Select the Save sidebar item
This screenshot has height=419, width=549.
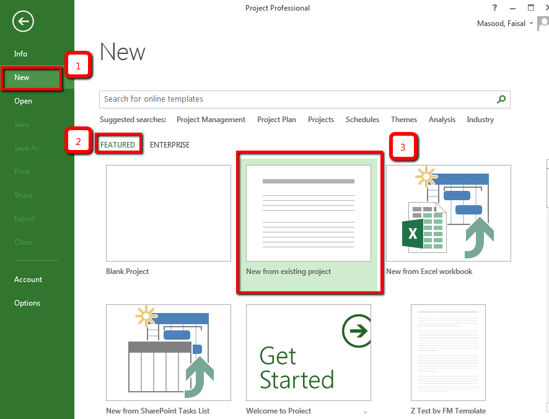pos(22,125)
